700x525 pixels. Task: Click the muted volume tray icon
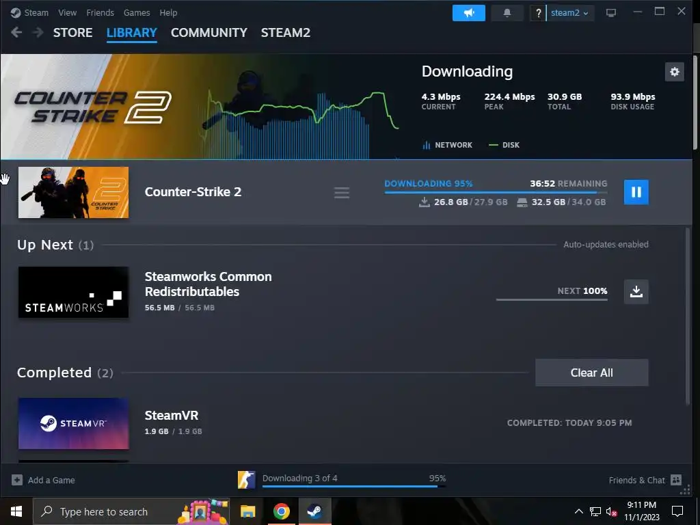[x=611, y=511]
